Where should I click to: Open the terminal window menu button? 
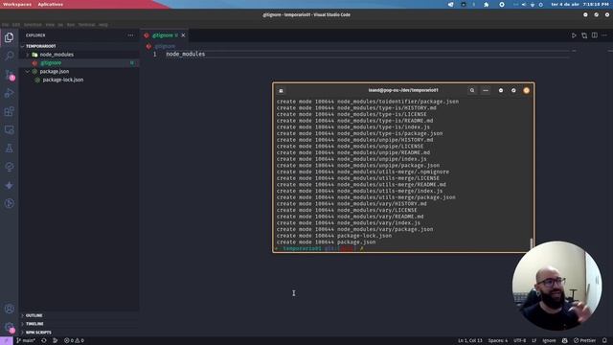(486, 90)
